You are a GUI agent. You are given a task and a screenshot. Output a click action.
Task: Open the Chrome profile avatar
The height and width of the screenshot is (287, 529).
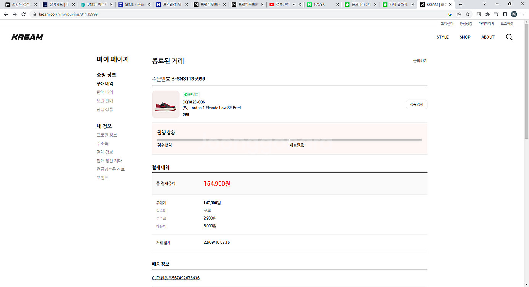click(x=514, y=14)
